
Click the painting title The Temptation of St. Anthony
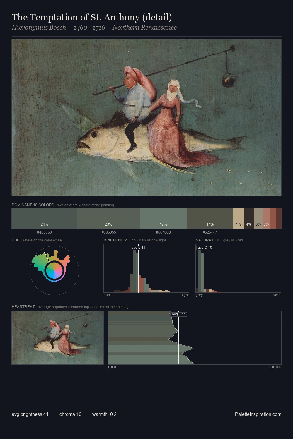point(92,18)
